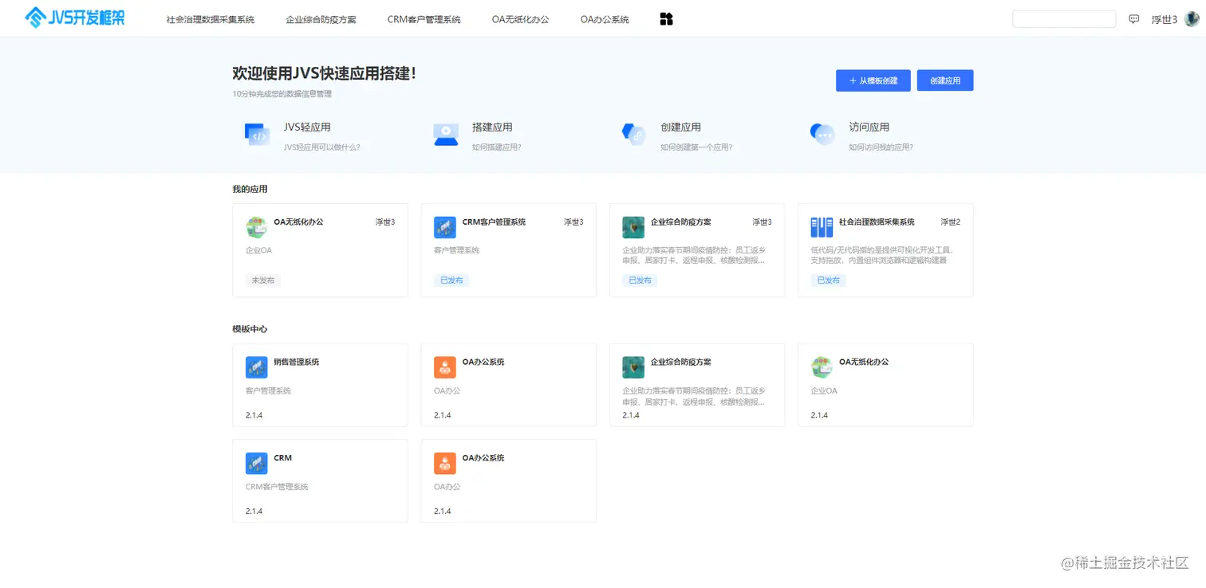
Task: Click version 2.1.4 on 销售管理系统 card
Action: pos(254,415)
